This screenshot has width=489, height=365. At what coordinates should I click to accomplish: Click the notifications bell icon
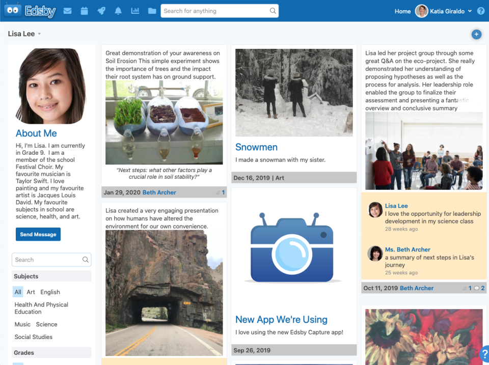point(118,11)
